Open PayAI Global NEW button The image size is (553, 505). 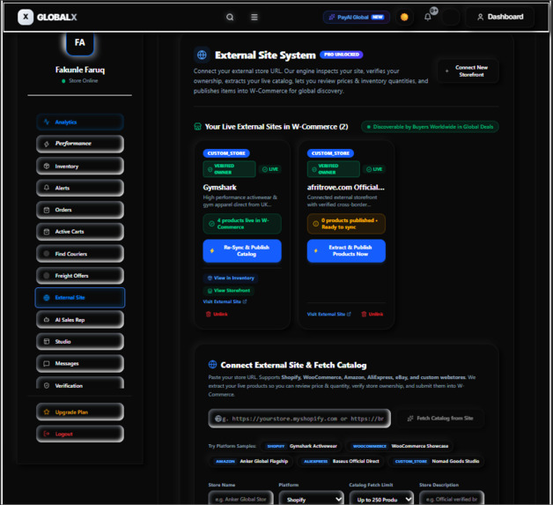point(357,17)
